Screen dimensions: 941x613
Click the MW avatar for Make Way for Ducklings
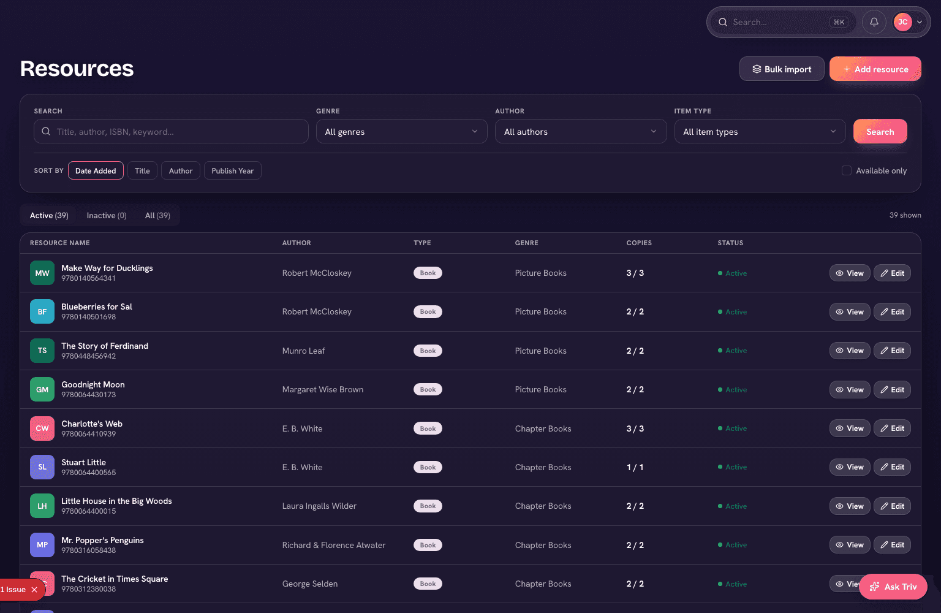pos(42,273)
